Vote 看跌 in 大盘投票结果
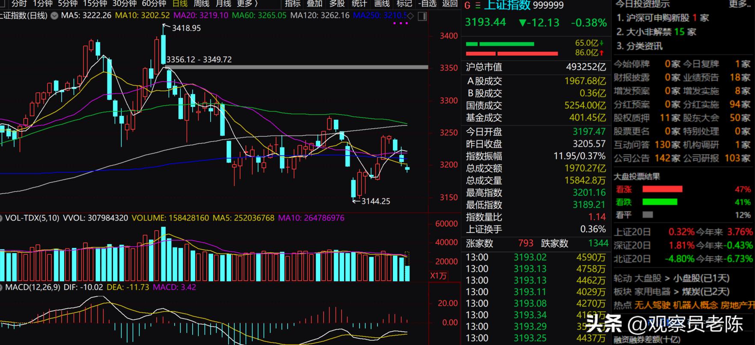 click(623, 202)
